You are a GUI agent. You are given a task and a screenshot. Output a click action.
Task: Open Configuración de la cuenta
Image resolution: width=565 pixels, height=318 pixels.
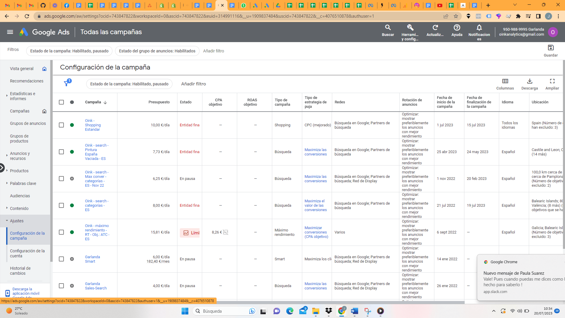pos(27,253)
